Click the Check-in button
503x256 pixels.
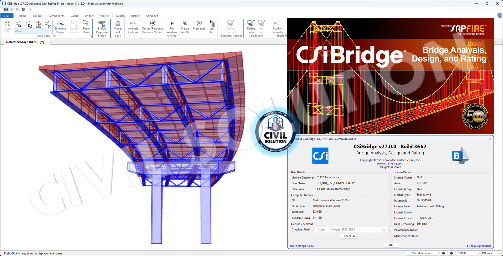[349, 236]
